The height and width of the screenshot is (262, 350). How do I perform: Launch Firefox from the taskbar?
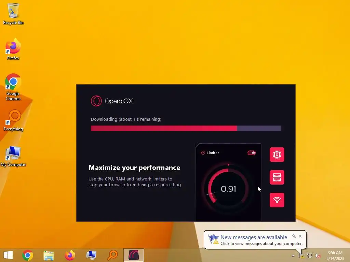point(70,255)
